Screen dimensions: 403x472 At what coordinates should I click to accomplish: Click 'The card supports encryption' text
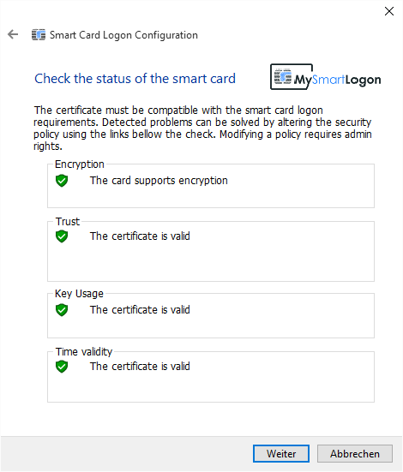[x=159, y=181]
